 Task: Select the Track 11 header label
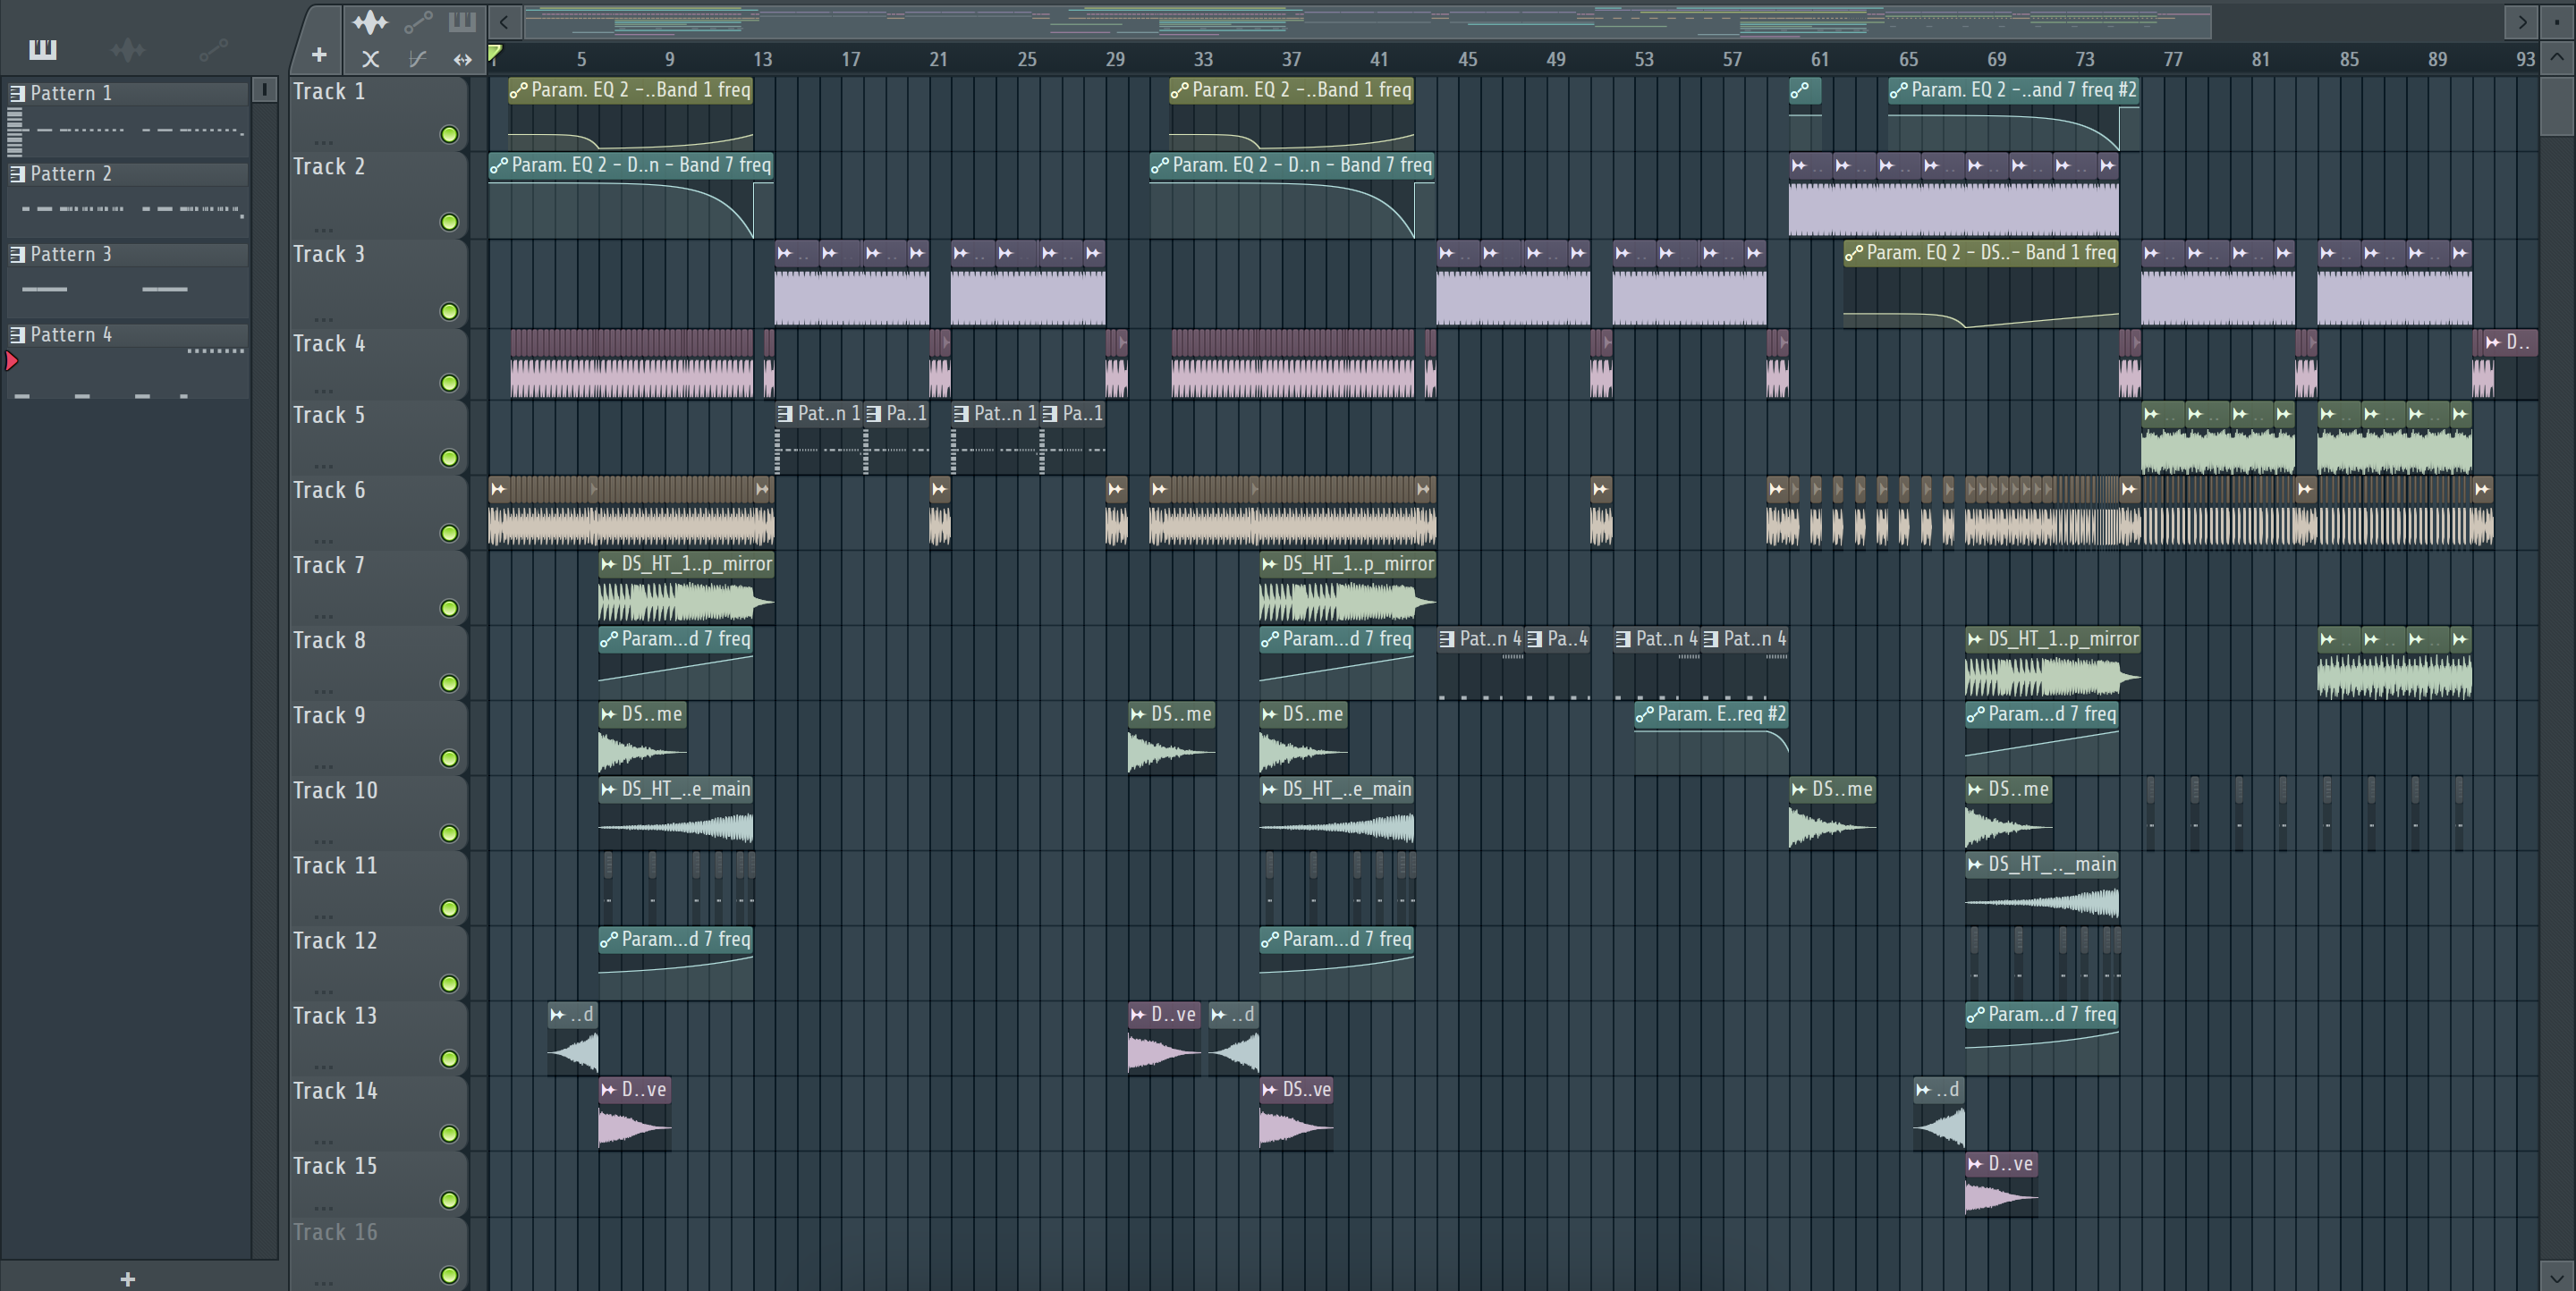pyautogui.click(x=335, y=865)
